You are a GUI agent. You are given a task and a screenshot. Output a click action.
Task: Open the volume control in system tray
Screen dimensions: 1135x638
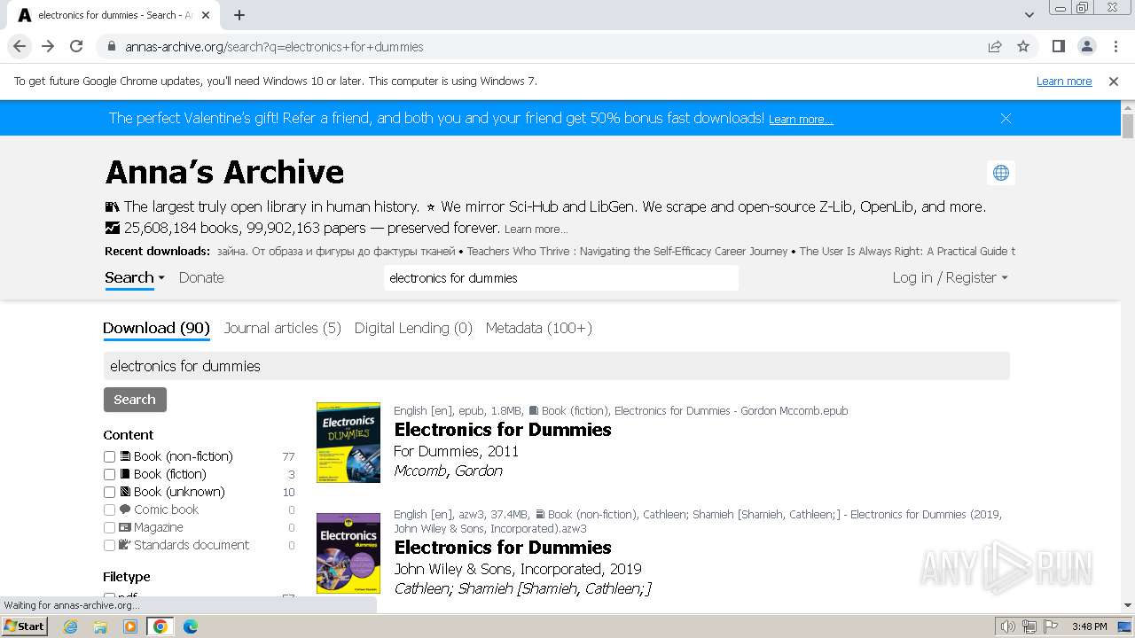click(x=1008, y=626)
